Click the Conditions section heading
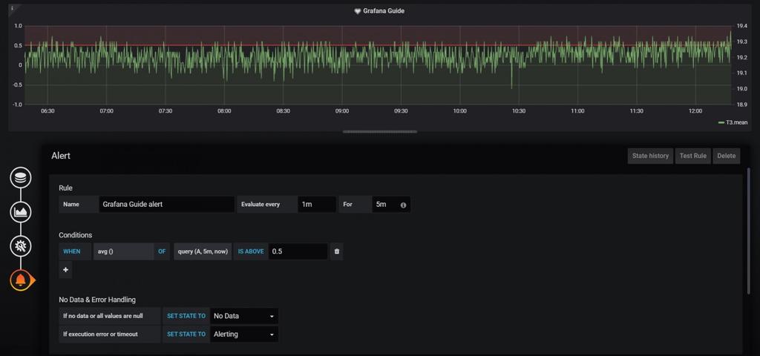Image resolution: width=760 pixels, height=356 pixels. pyautogui.click(x=75, y=235)
